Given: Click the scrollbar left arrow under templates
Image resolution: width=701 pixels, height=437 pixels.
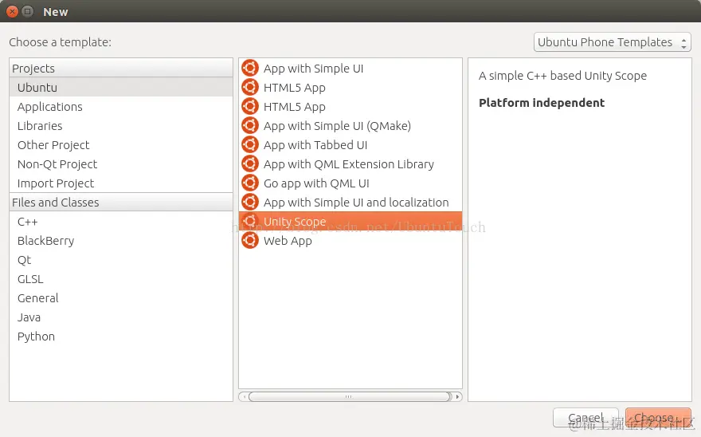Looking at the screenshot, I should pos(244,396).
